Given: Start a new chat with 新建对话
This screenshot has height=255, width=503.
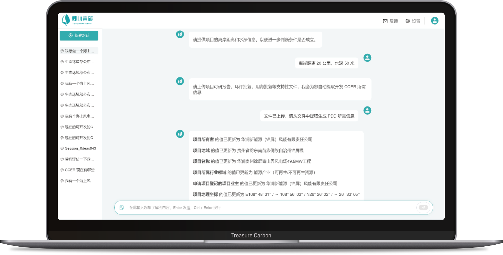Looking at the screenshot, I should (x=79, y=36).
